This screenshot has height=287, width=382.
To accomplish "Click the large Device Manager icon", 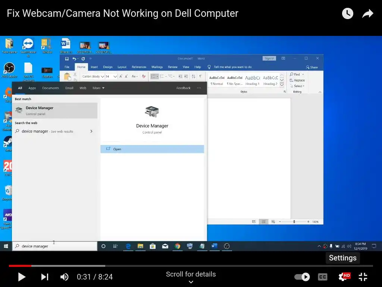I will coord(152,112).
